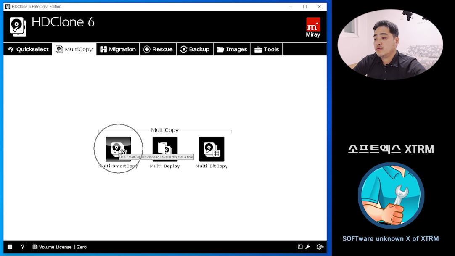Click the exit icon in status bar

pos(320,247)
